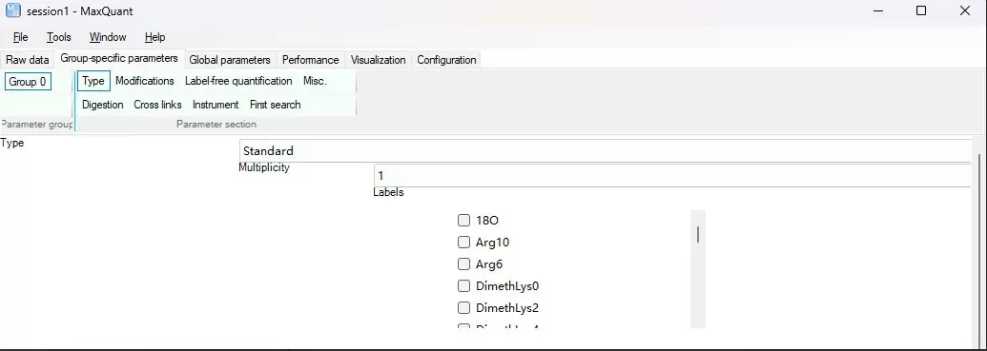Screen dimensions: 987x351
Task: Switch to the Raw data tab
Action: tap(27, 60)
